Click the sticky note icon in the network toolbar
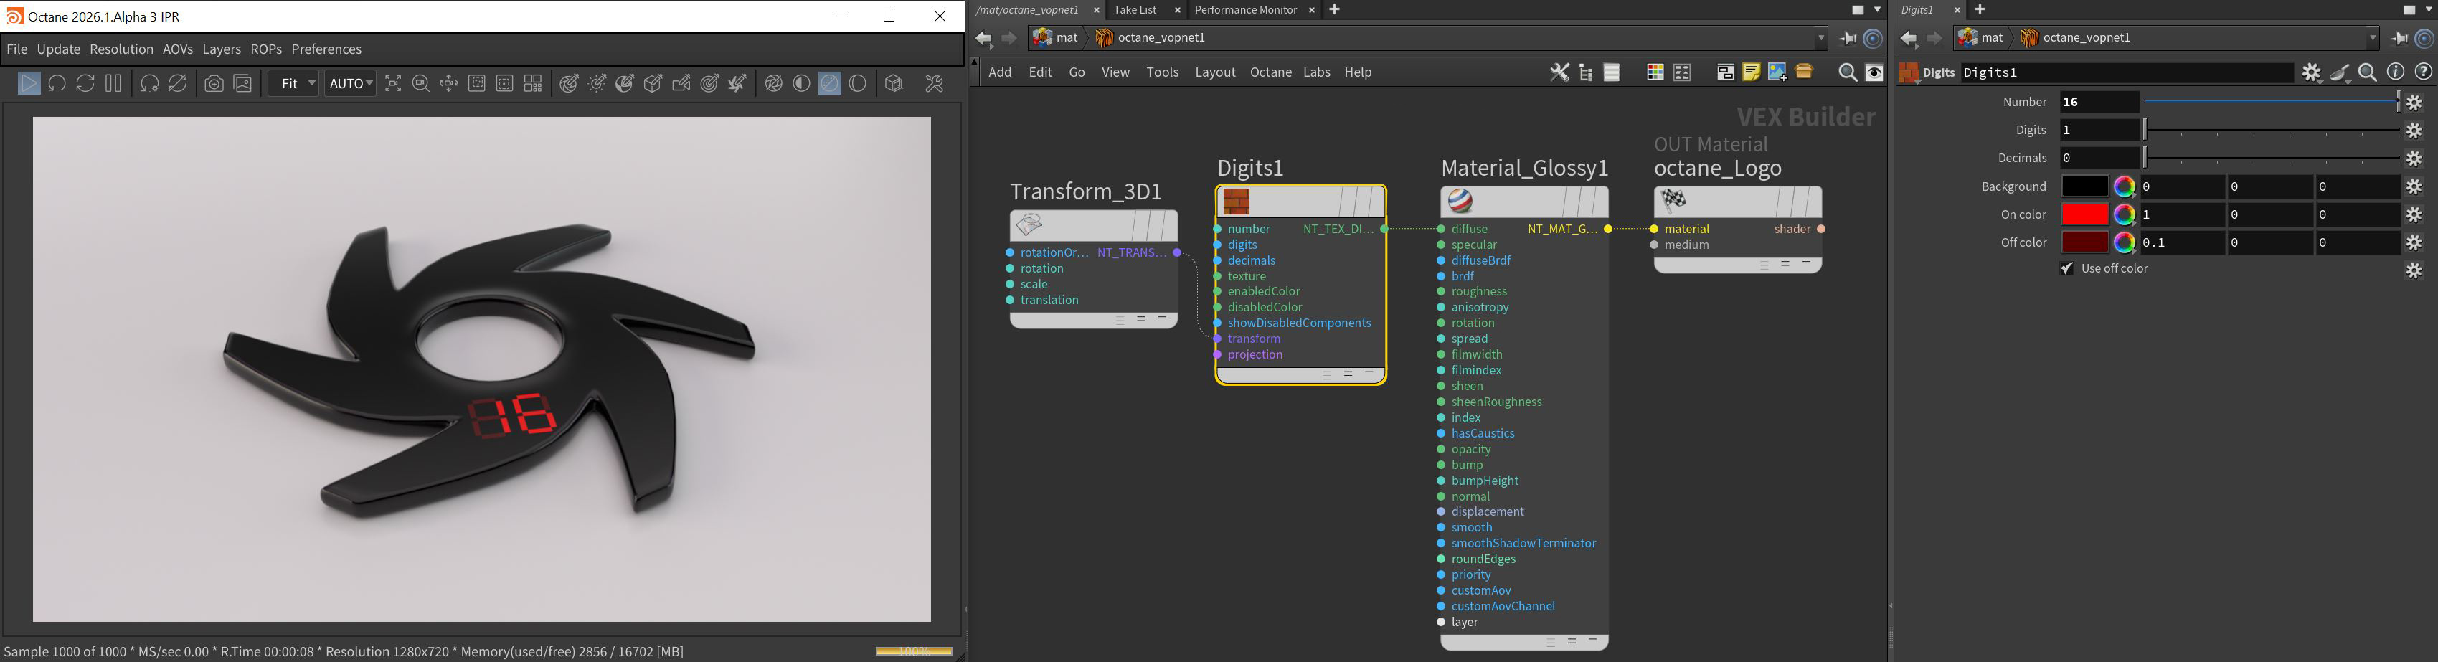The height and width of the screenshot is (662, 2438). (x=1751, y=73)
